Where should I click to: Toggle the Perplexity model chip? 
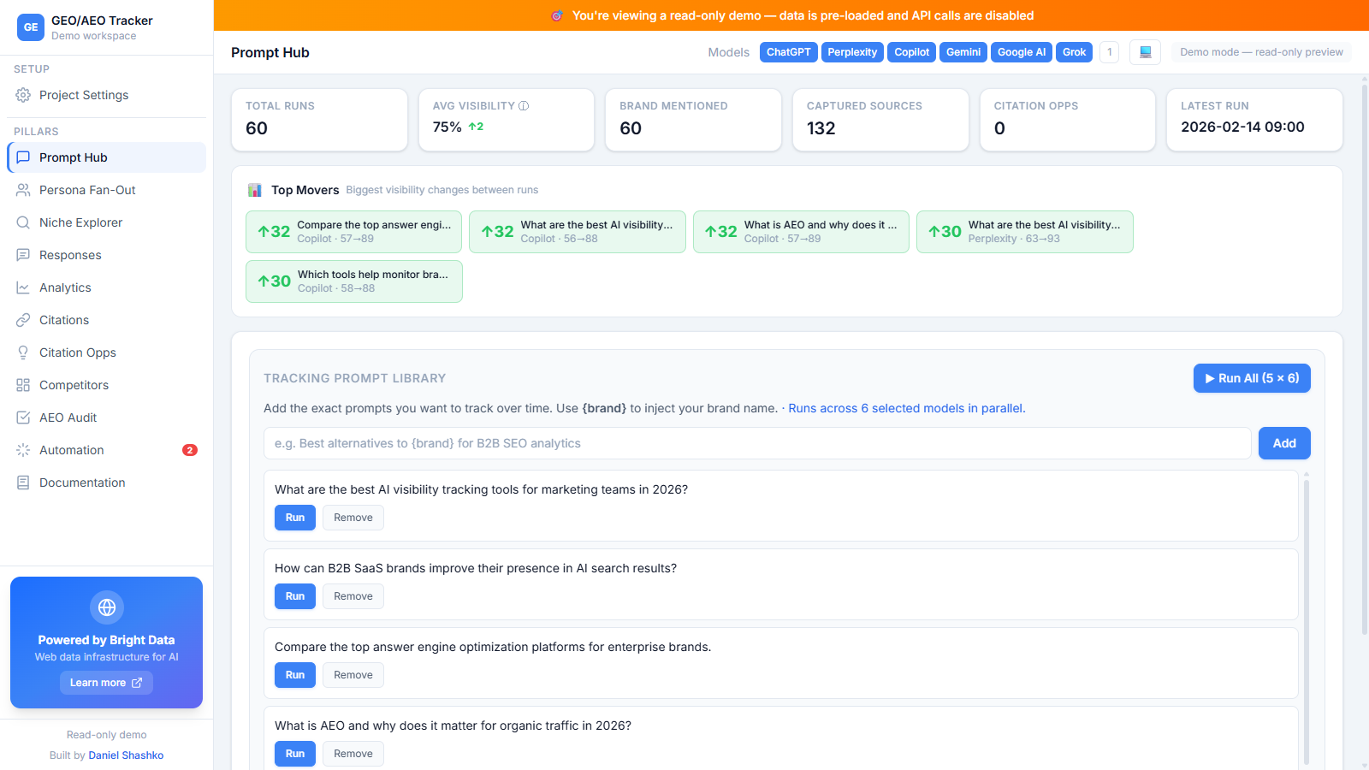[x=852, y=52]
